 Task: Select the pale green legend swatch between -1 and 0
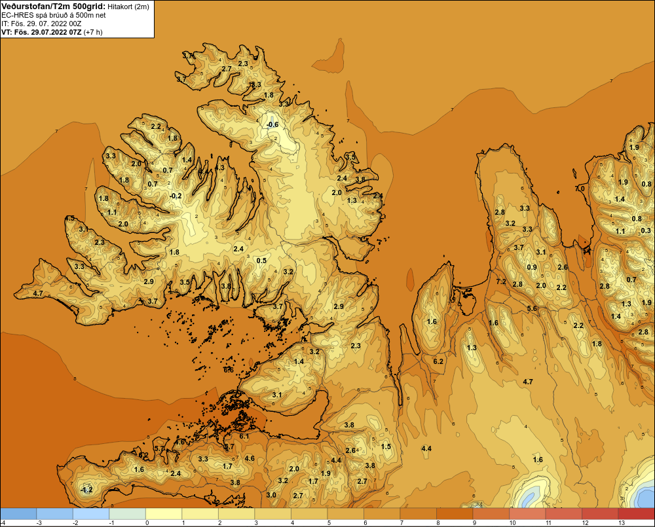(128, 514)
